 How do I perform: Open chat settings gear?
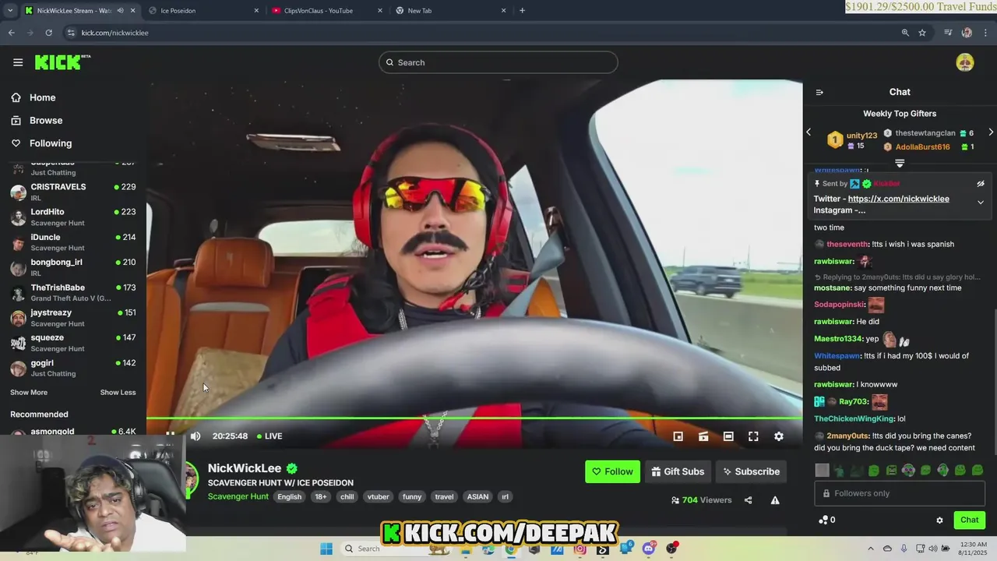939,520
